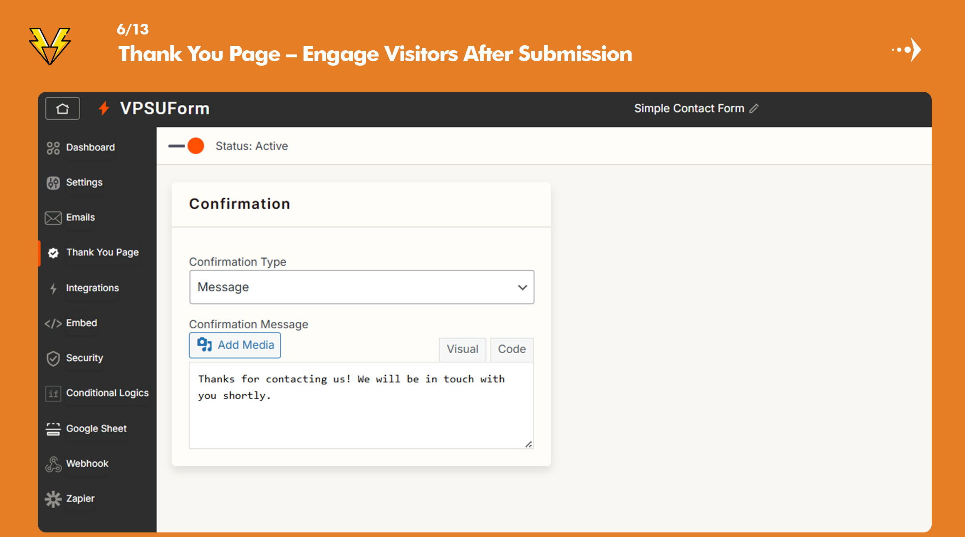Click the Security shield icon
This screenshot has width=965, height=537.
53,358
